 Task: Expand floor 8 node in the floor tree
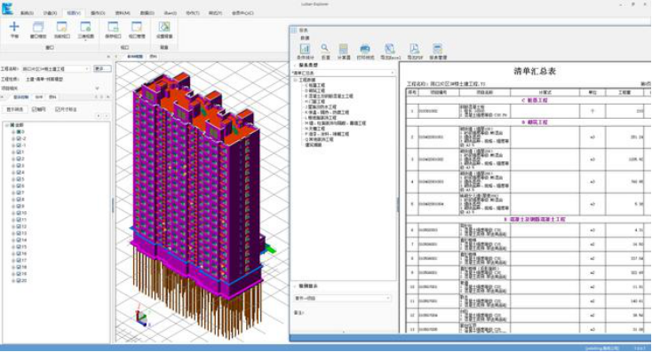[13, 199]
